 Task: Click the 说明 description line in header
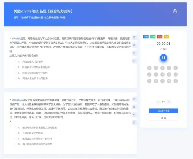(x=39, y=18)
